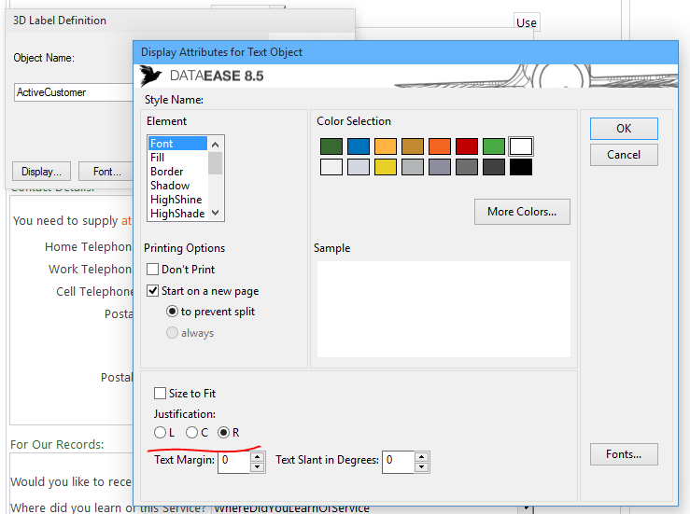This screenshot has height=514, width=690.
Task: Pick the white color swatch in the top row
Action: click(521, 146)
